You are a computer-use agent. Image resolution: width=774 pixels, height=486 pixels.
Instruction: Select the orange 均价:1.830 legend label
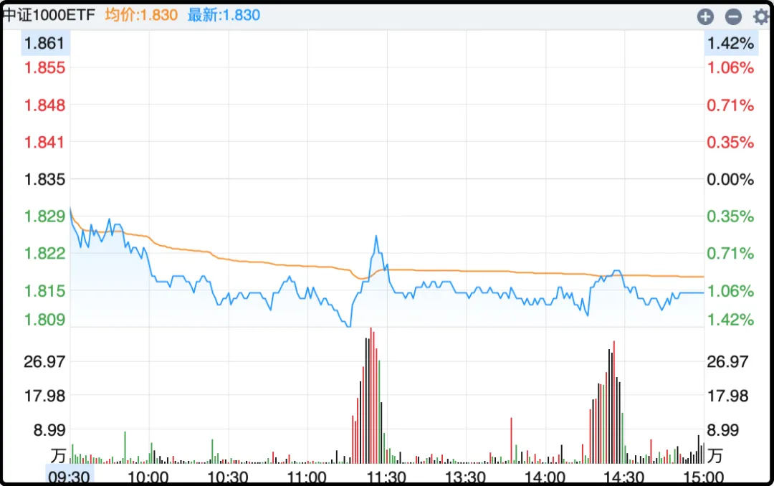click(141, 15)
